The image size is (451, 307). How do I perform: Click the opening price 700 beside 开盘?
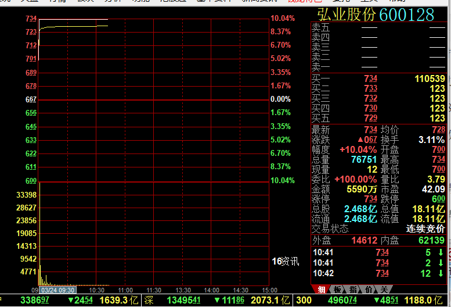[x=438, y=150]
